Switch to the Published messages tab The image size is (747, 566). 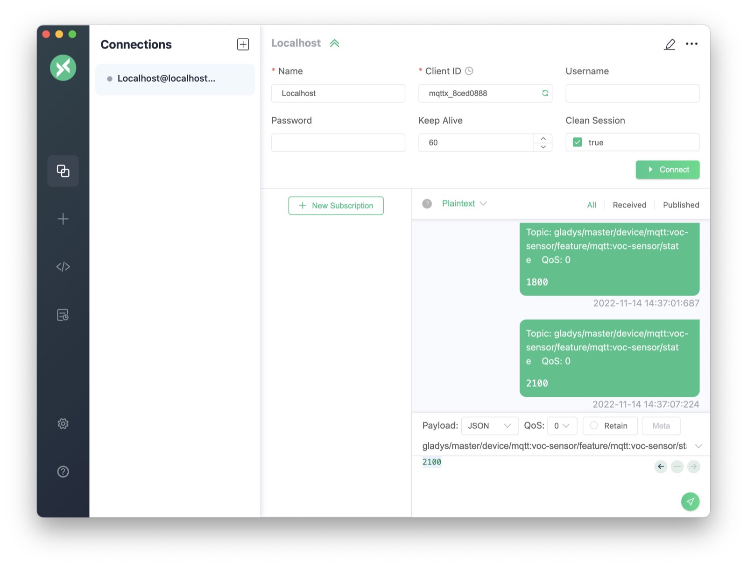(681, 205)
